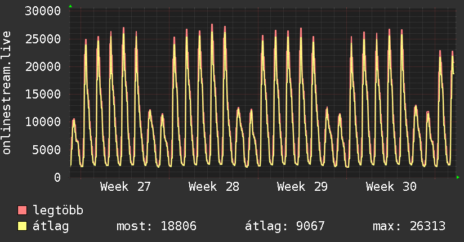Click the green arrow atop y-axis
Viewport: 464px width, 242px height.
[70, 6]
